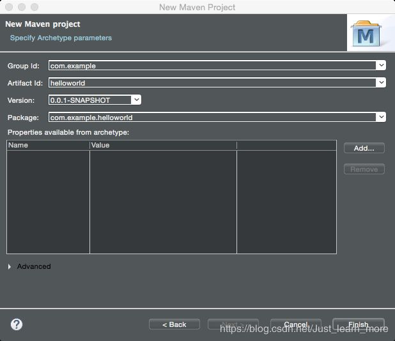Viewport: 395px width, 341px height.
Task: Click the Add... button
Action: 364,148
